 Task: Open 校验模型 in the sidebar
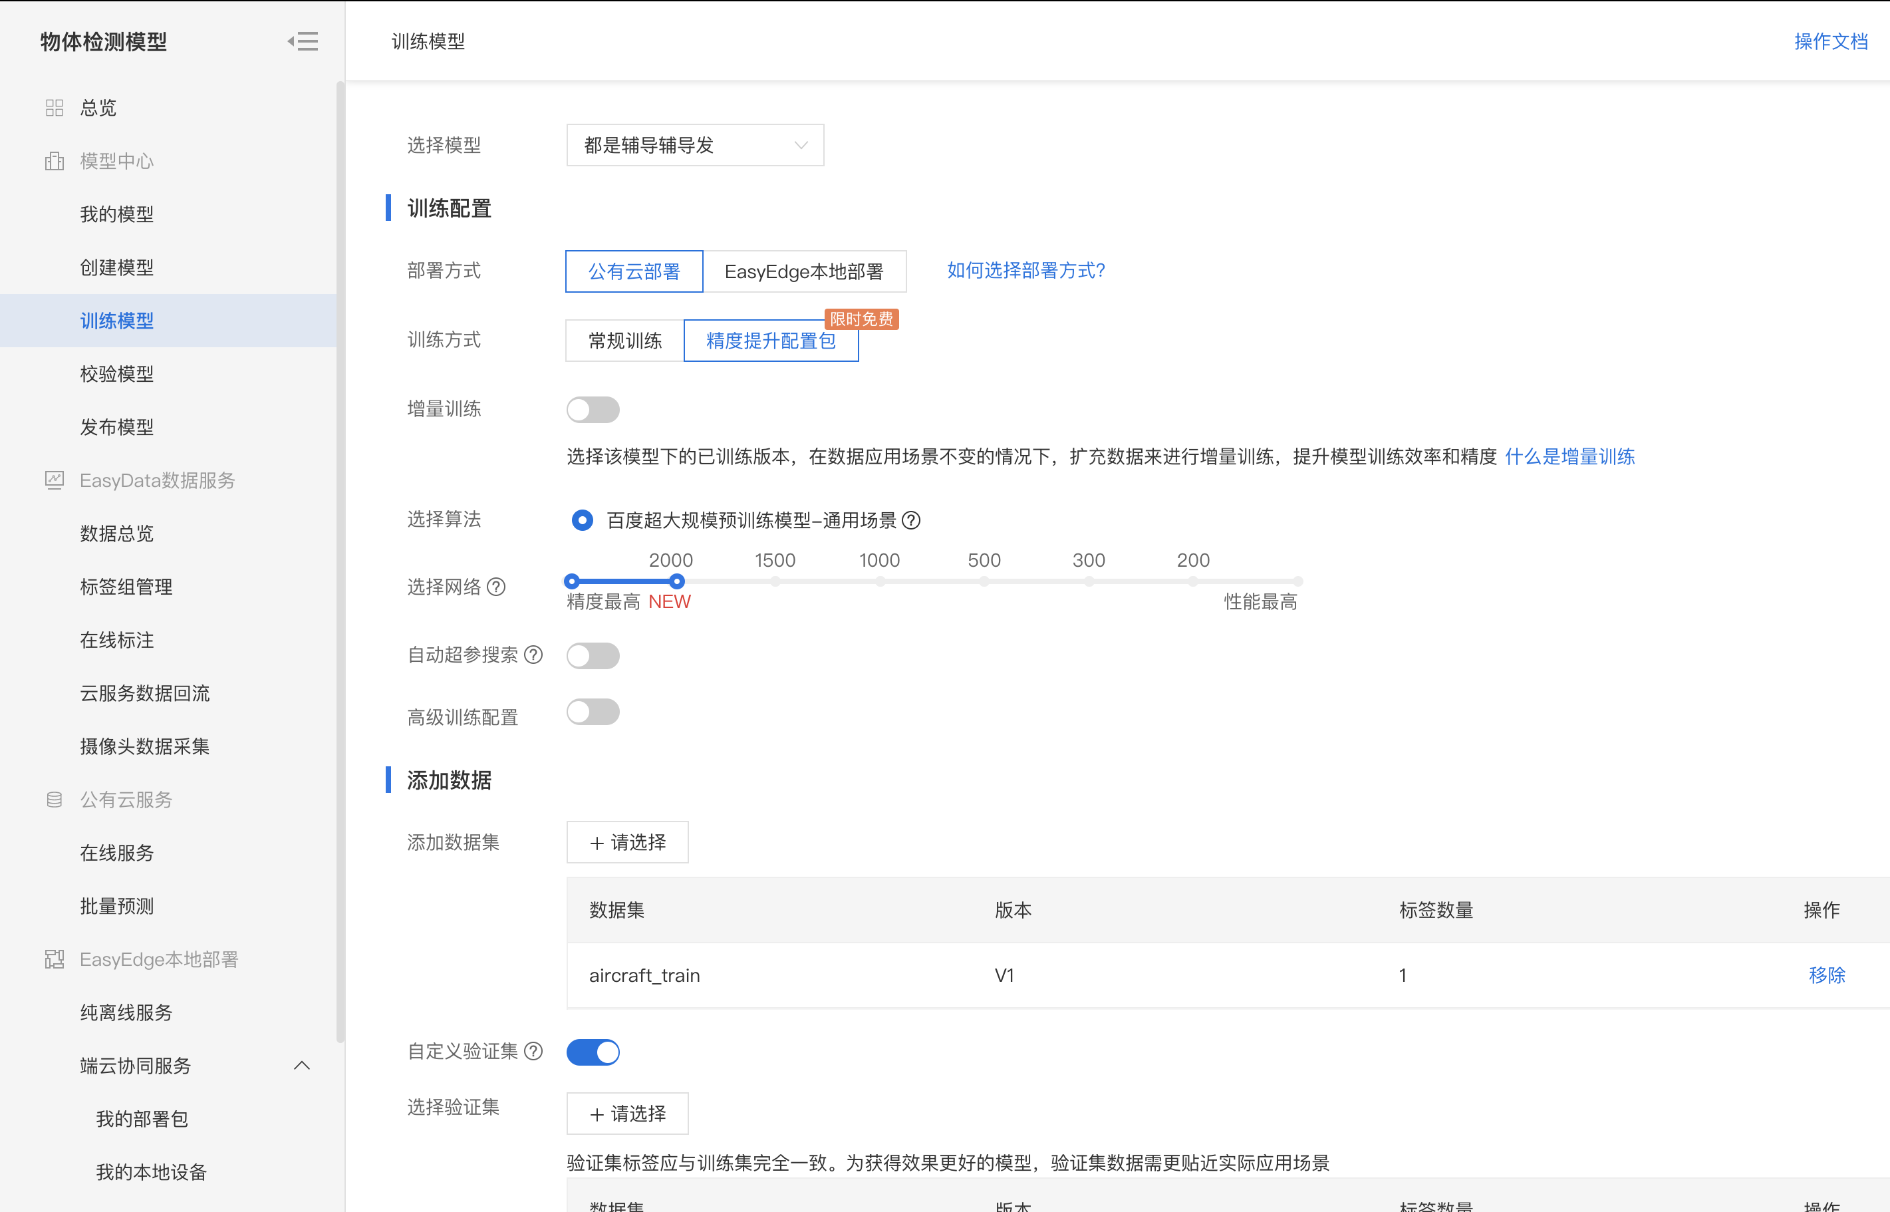pos(116,374)
